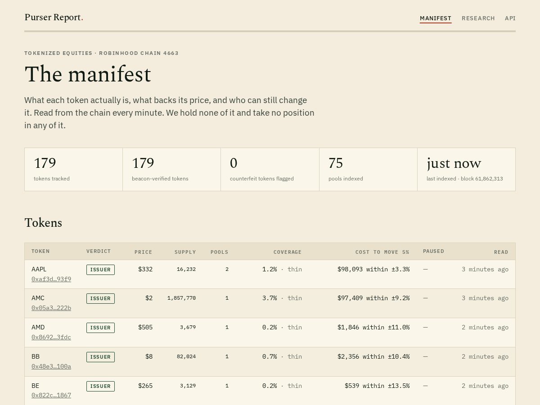Click the 82,024 supply value
Image resolution: width=540 pixels, height=405 pixels.
pyautogui.click(x=186, y=356)
